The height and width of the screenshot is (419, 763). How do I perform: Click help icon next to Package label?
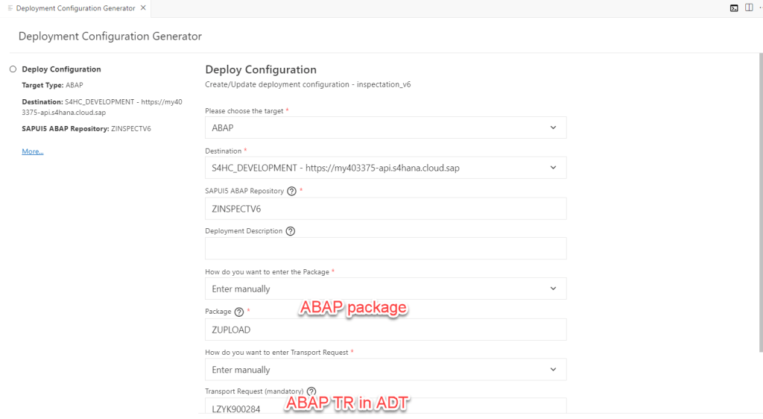click(238, 312)
